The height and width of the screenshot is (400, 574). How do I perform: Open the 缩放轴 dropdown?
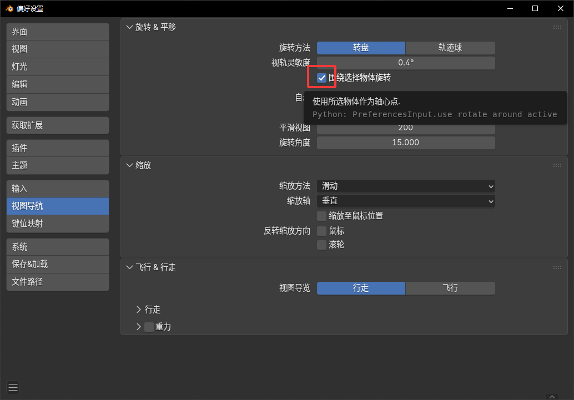406,201
